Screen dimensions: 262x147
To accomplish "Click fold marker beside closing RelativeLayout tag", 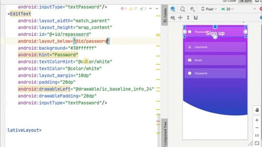I will point(5,130).
